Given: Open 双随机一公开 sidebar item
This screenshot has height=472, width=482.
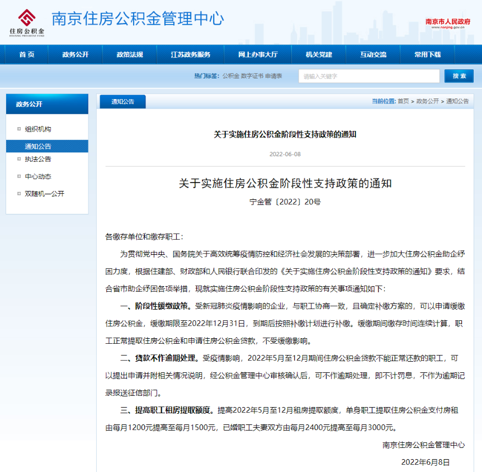Looking at the screenshot, I should [x=44, y=194].
